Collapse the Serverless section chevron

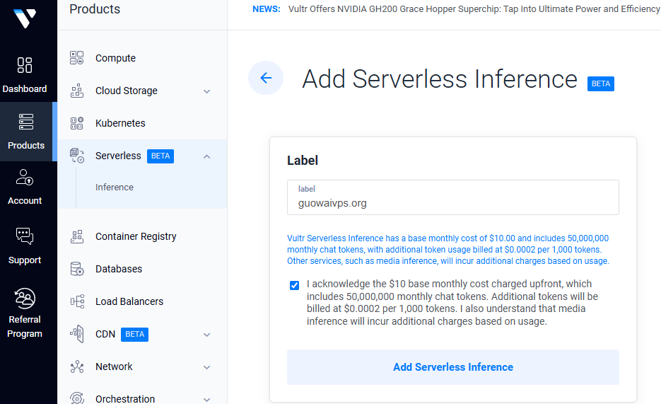pyautogui.click(x=206, y=156)
